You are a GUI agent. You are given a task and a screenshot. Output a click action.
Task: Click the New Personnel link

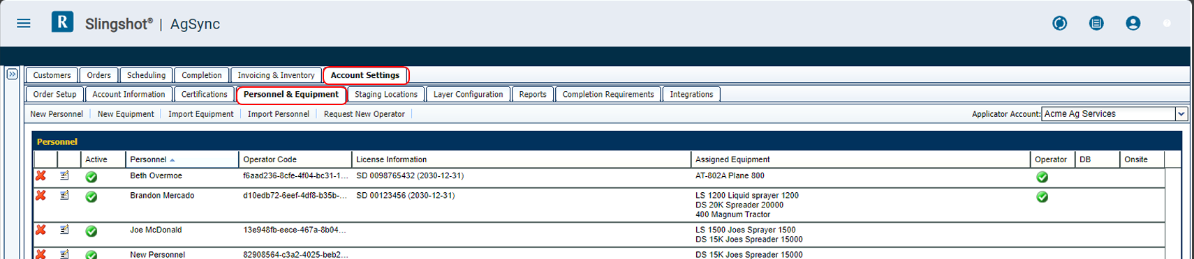coord(57,114)
